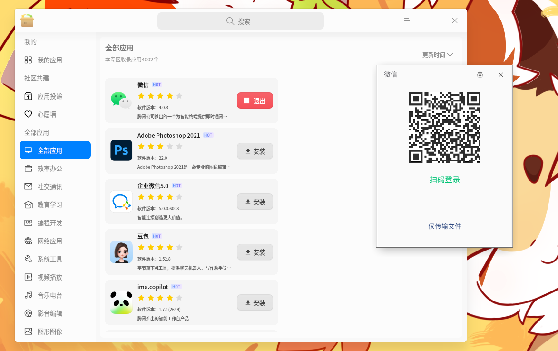Open the Adobe Photoshop 2021 title
Image resolution: width=558 pixels, height=351 pixels.
[169, 135]
